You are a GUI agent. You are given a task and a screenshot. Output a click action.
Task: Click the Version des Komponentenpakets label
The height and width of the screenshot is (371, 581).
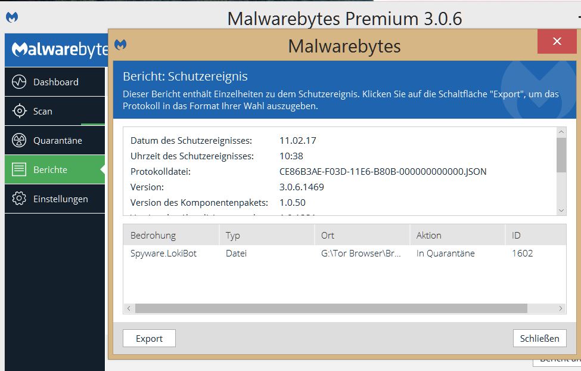click(x=199, y=203)
